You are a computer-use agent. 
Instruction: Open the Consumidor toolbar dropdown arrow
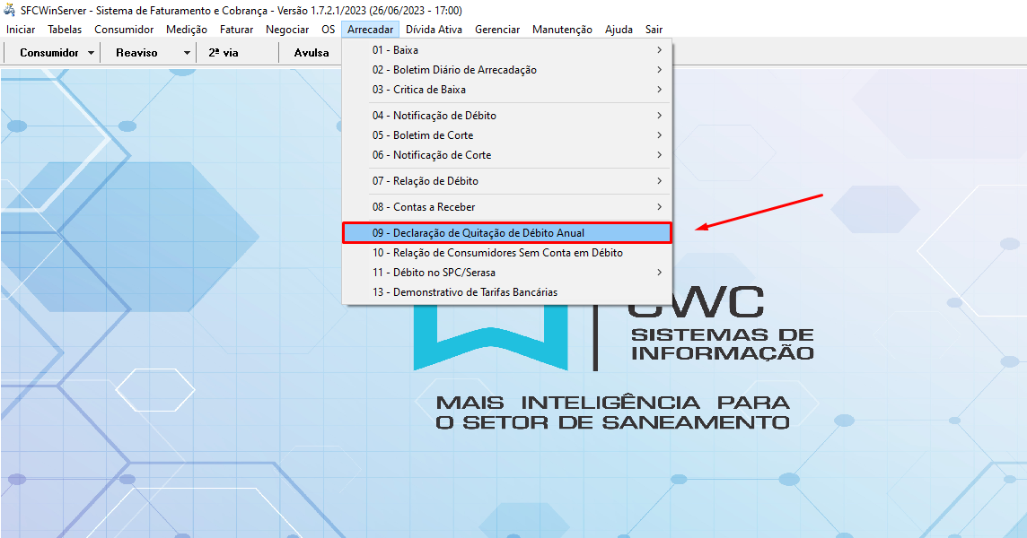(92, 53)
